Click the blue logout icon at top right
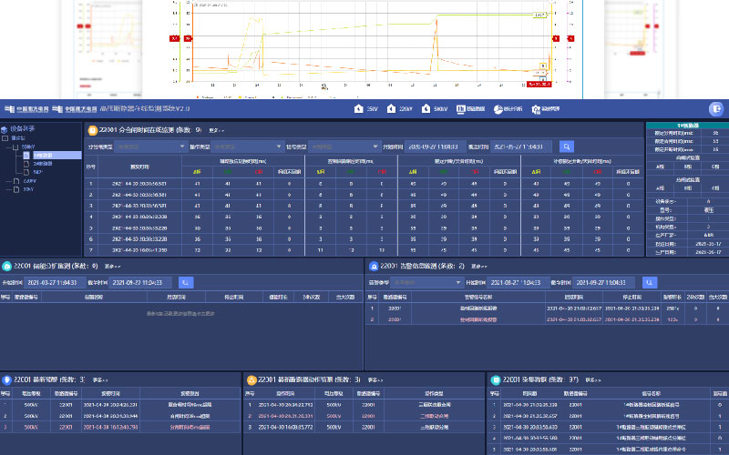Viewport: 729px width, 455px height. coord(716,109)
